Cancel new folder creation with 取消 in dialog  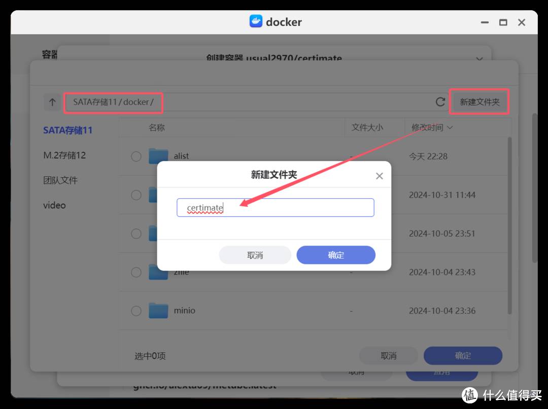(x=255, y=255)
